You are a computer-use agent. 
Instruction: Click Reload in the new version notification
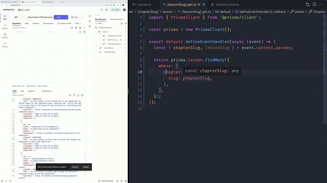click(x=86, y=167)
